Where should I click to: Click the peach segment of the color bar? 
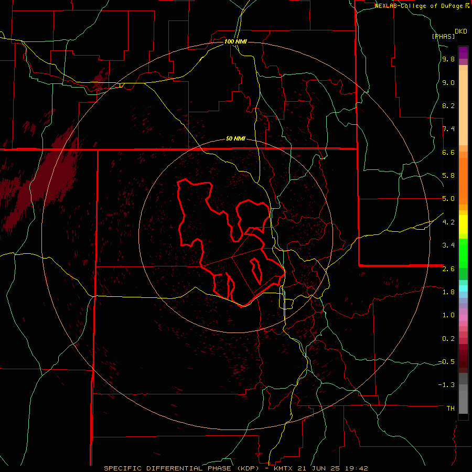coord(463,108)
